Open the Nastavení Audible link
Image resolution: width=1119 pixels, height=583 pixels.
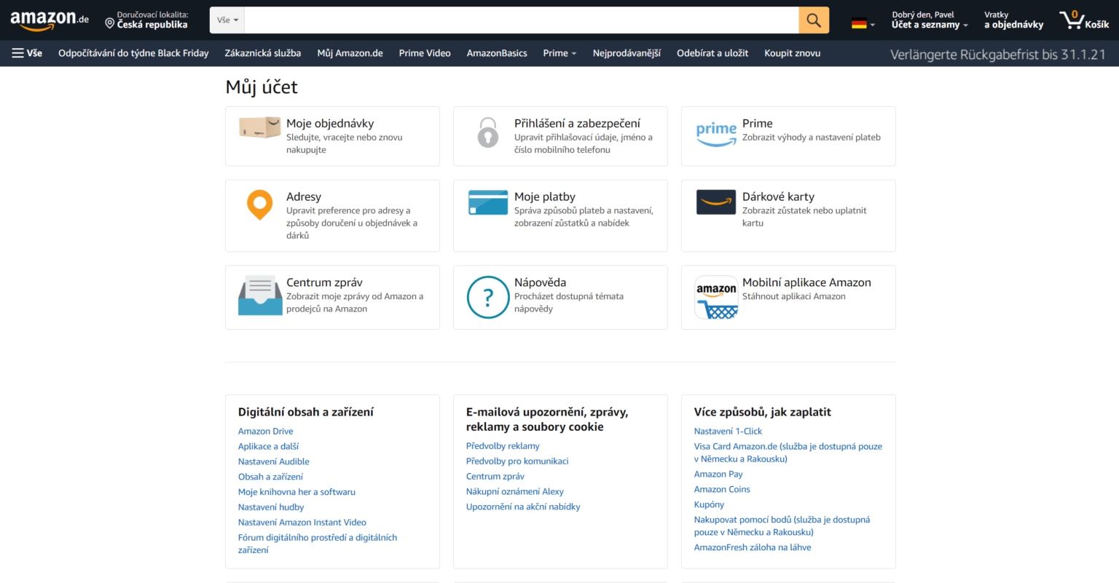tap(273, 461)
